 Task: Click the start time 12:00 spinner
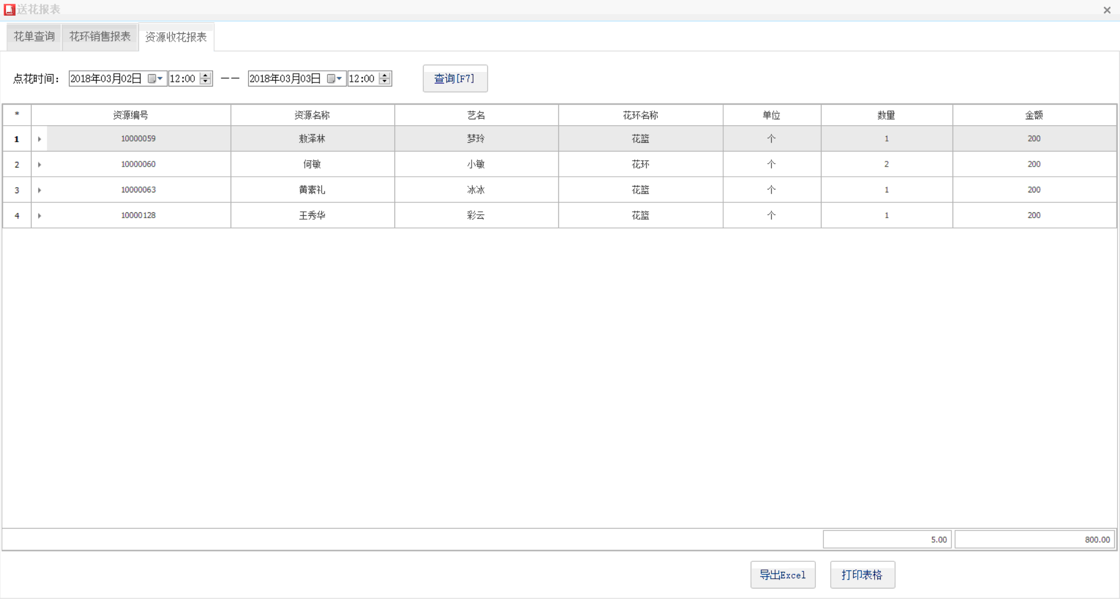(205, 79)
